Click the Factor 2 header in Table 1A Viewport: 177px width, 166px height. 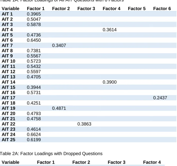pos(61,9)
